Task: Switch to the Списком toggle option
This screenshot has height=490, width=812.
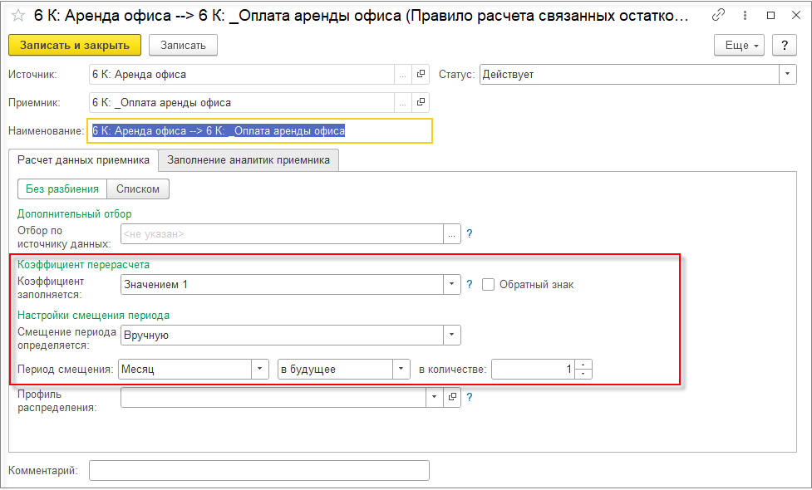Action: (x=138, y=189)
